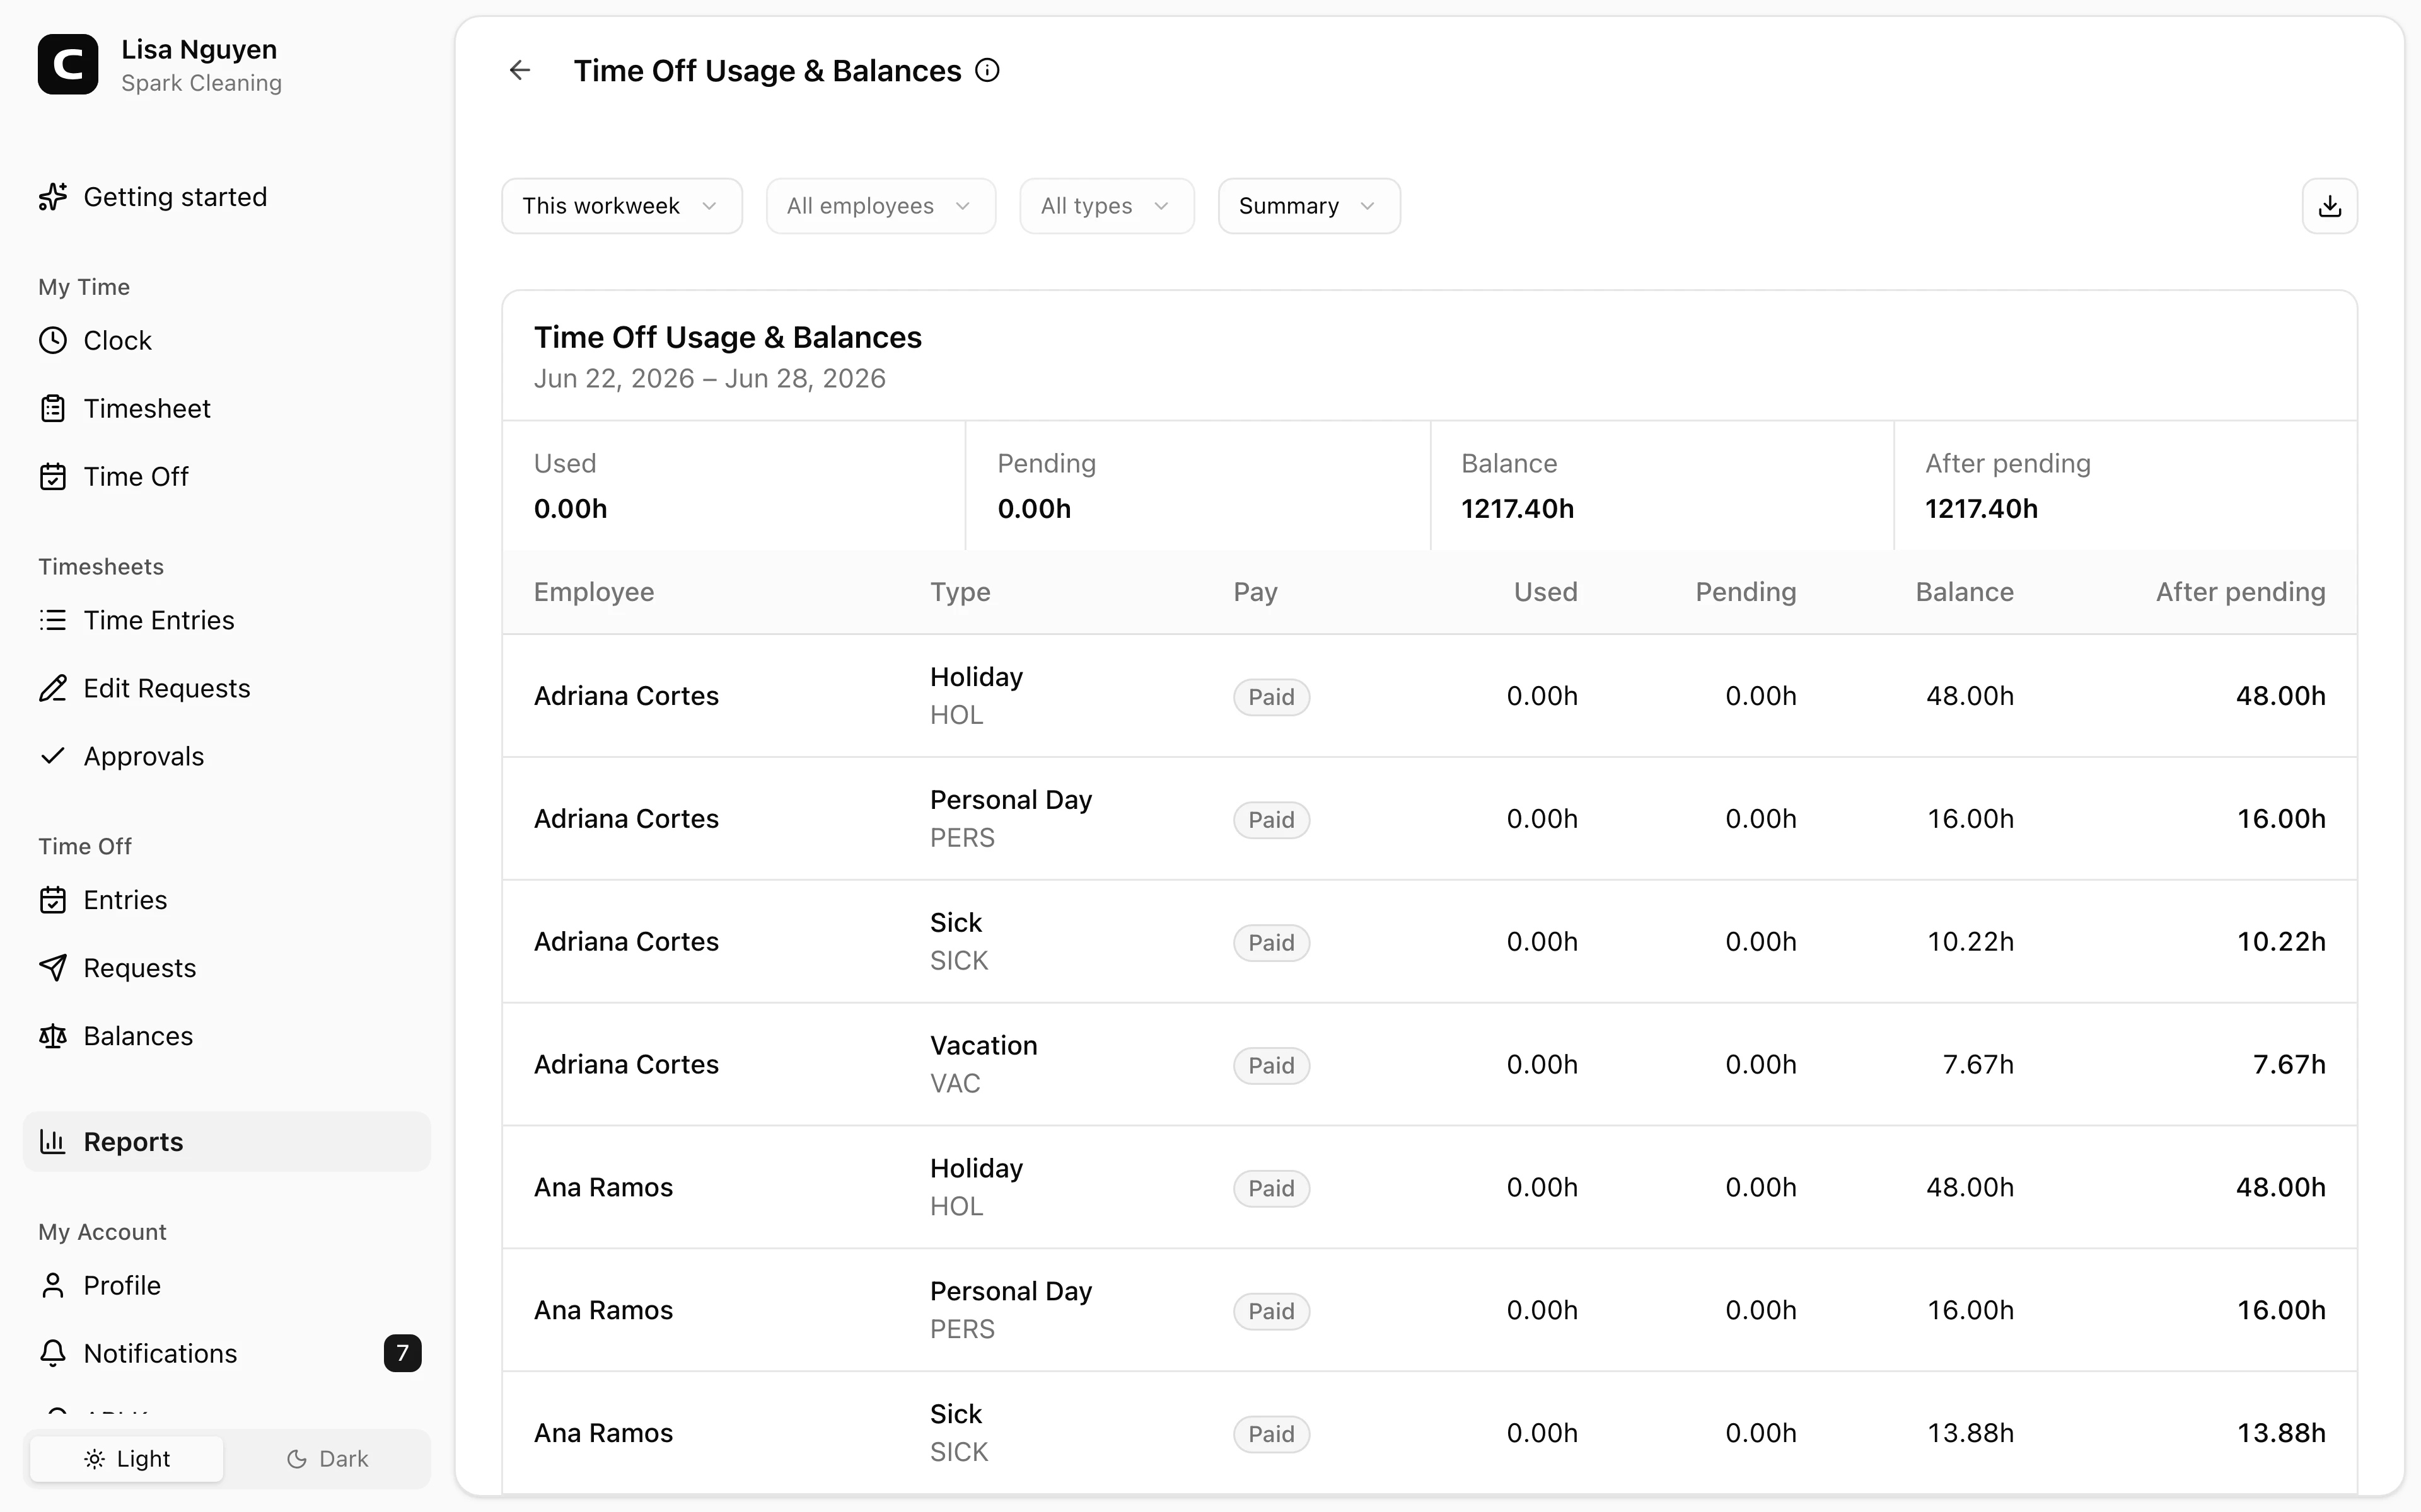Screen dimensions: 2421x1512
Task: Click Ana Ramos in the Personal Day row
Action: (603, 1311)
